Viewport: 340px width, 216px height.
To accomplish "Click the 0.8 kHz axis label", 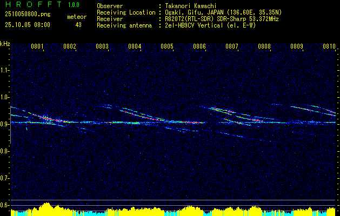I will pos(4,151).
